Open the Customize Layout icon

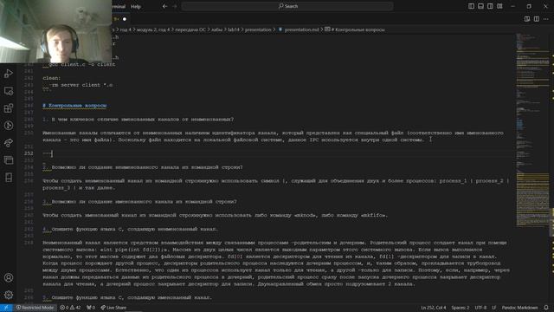point(500,6)
